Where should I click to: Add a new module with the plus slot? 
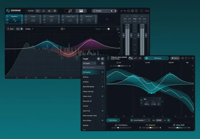coord(107,19)
